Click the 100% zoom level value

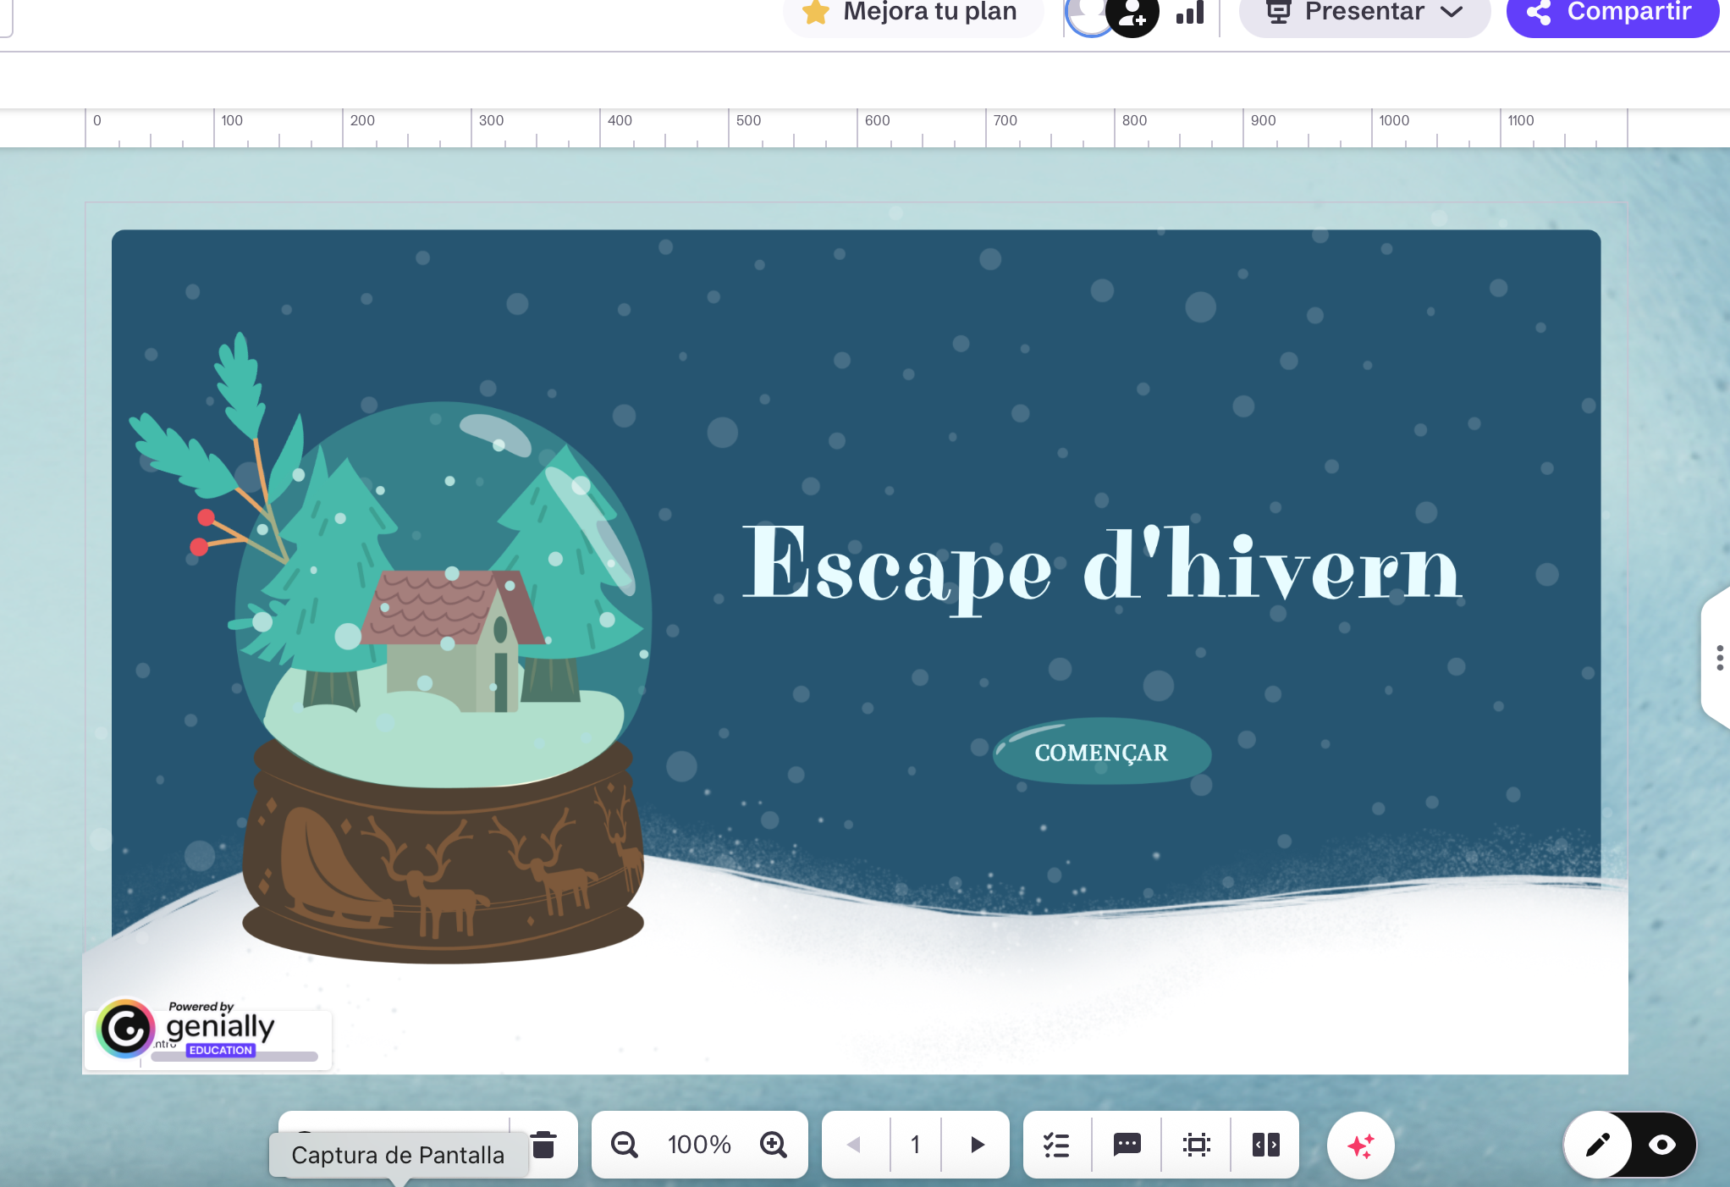pos(698,1145)
